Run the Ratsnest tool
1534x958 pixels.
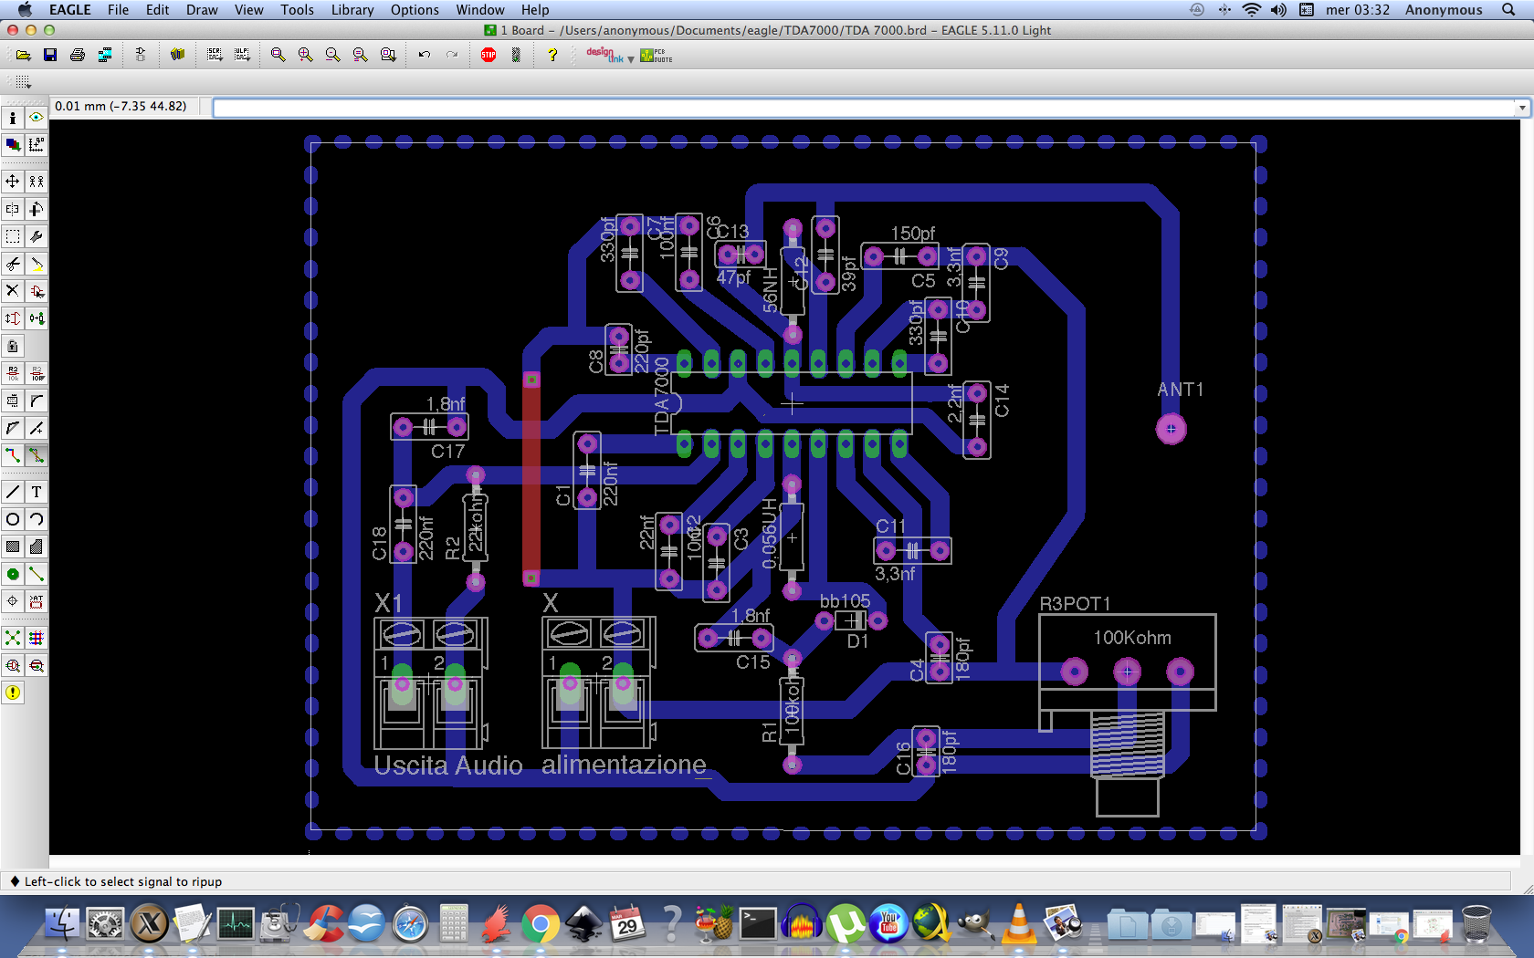coord(13,638)
